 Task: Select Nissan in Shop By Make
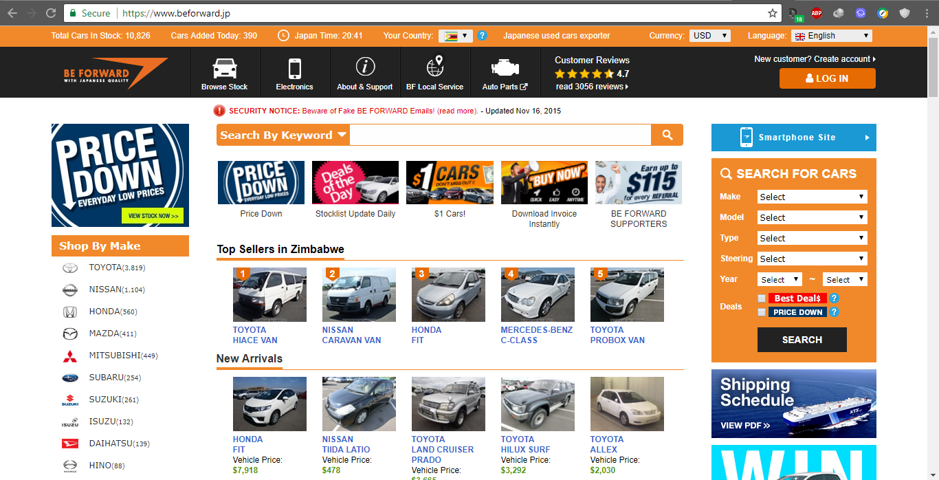pyautogui.click(x=104, y=290)
